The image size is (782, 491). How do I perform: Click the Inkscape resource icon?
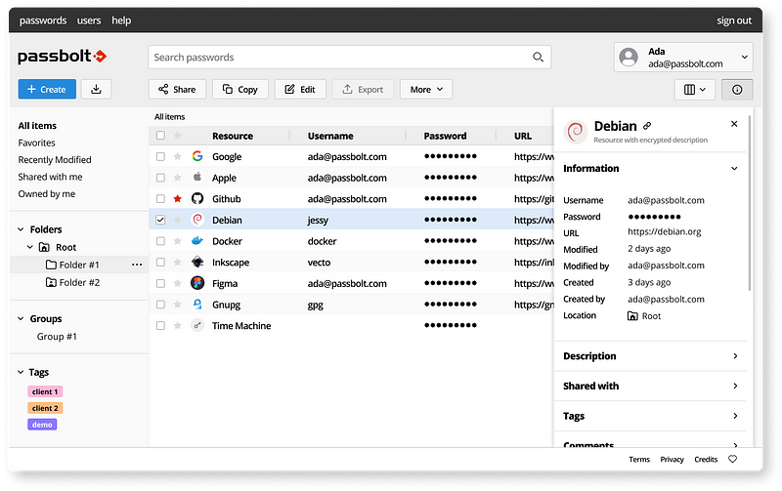[197, 262]
